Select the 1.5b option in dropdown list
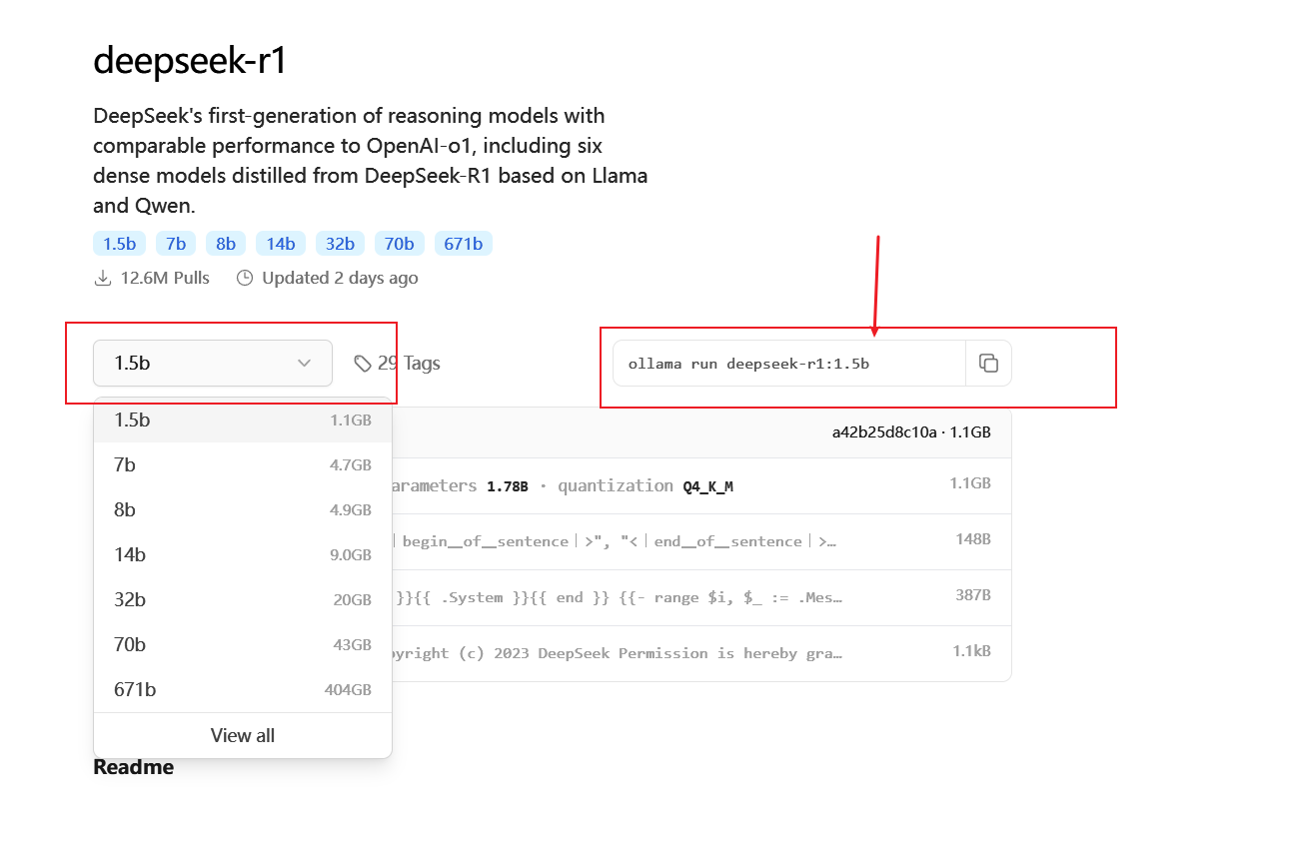The image size is (1307, 848). (x=243, y=421)
